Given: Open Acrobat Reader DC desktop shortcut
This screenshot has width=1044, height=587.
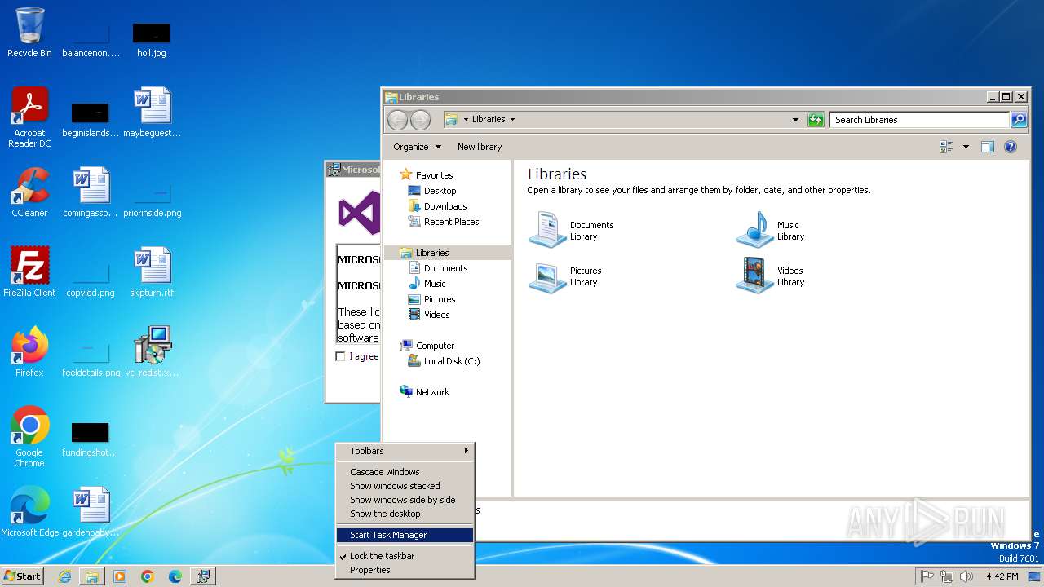Looking at the screenshot, I should [x=29, y=117].
